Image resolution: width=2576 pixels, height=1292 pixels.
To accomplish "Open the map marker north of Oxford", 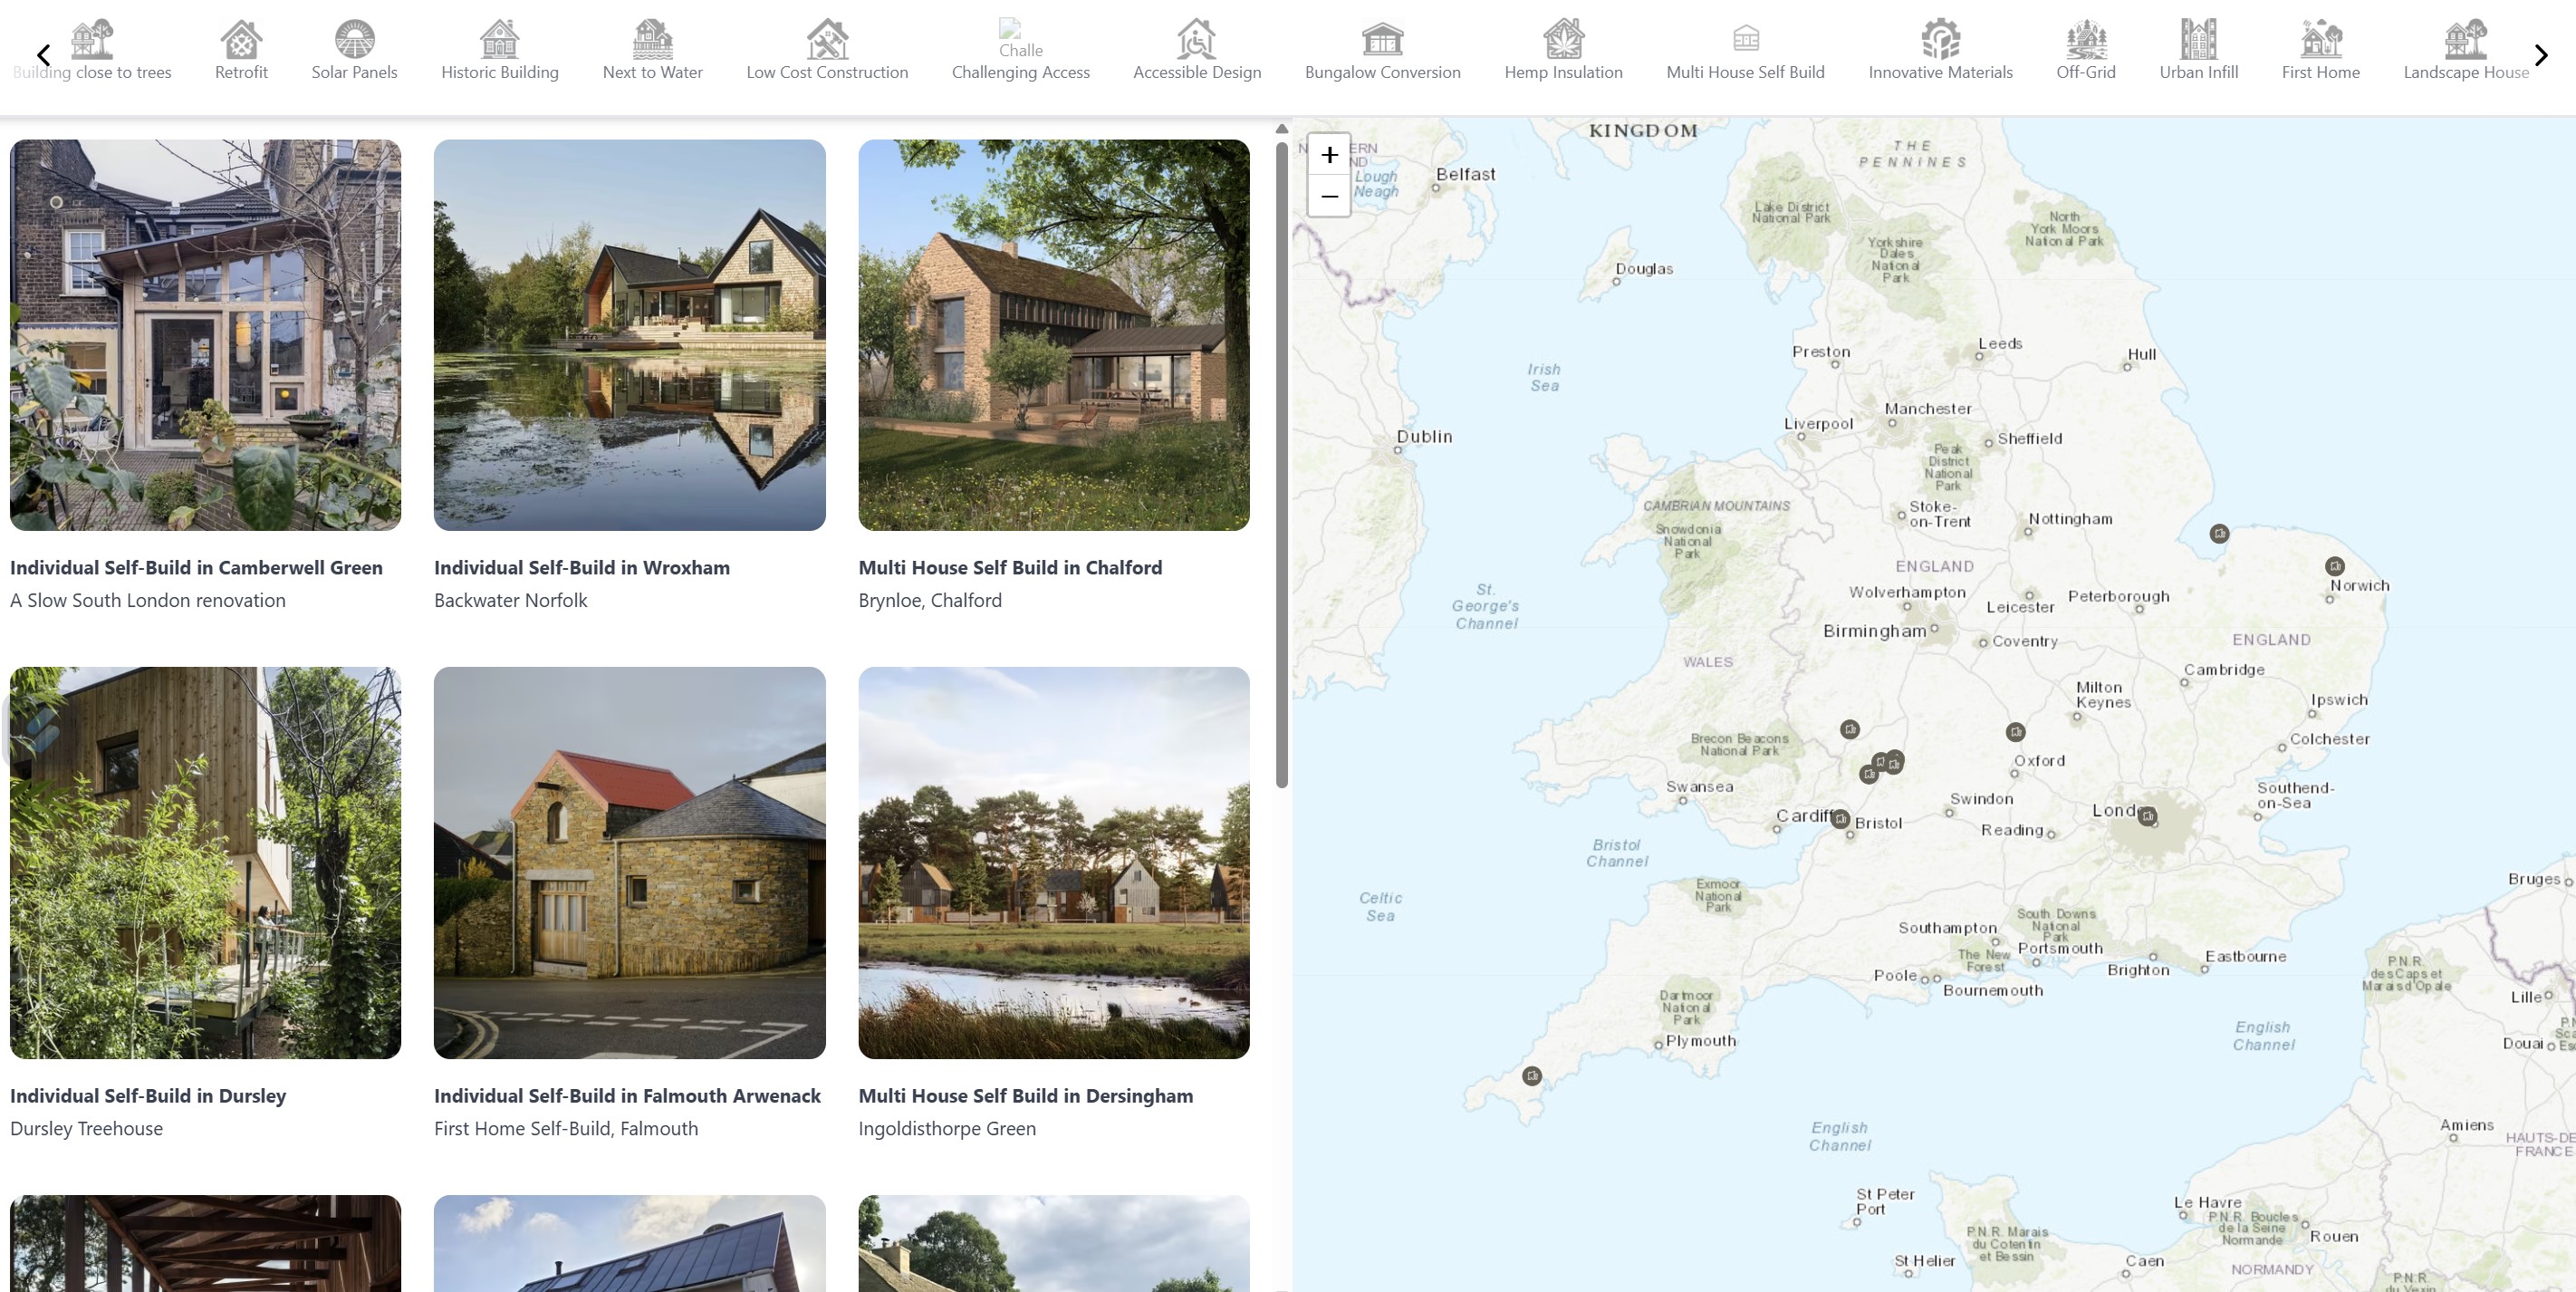I will click(2015, 732).
